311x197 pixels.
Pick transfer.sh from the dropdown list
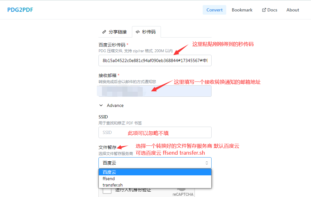(x=155, y=185)
